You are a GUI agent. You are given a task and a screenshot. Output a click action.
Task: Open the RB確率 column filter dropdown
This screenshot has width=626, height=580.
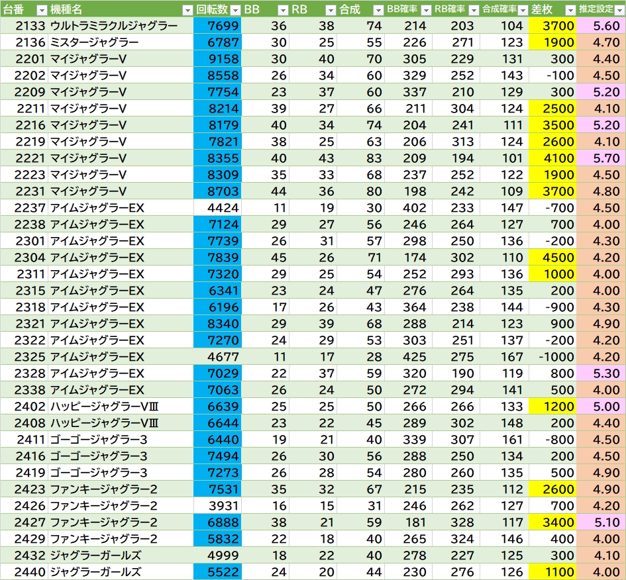coord(474,11)
